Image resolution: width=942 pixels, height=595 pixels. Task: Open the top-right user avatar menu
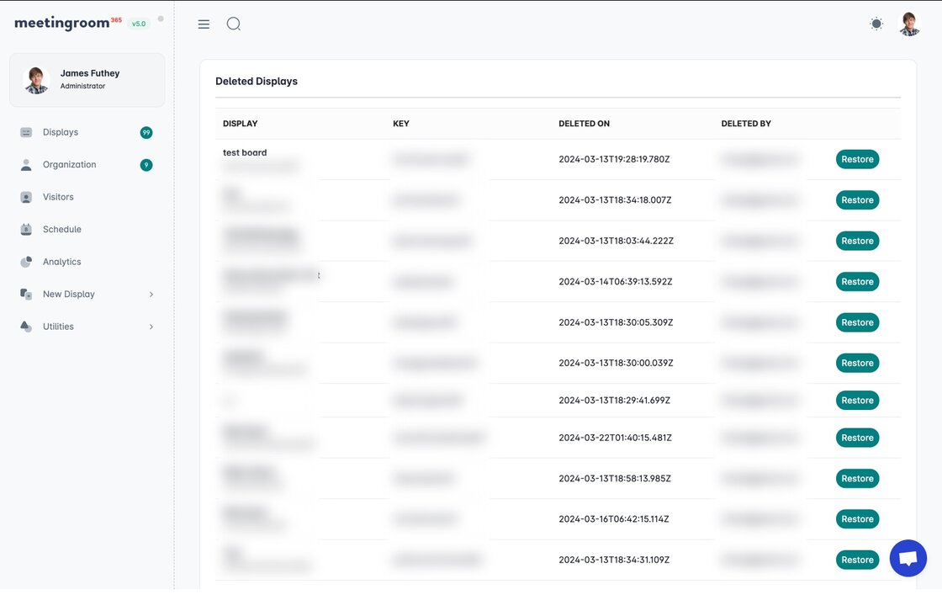pos(909,24)
